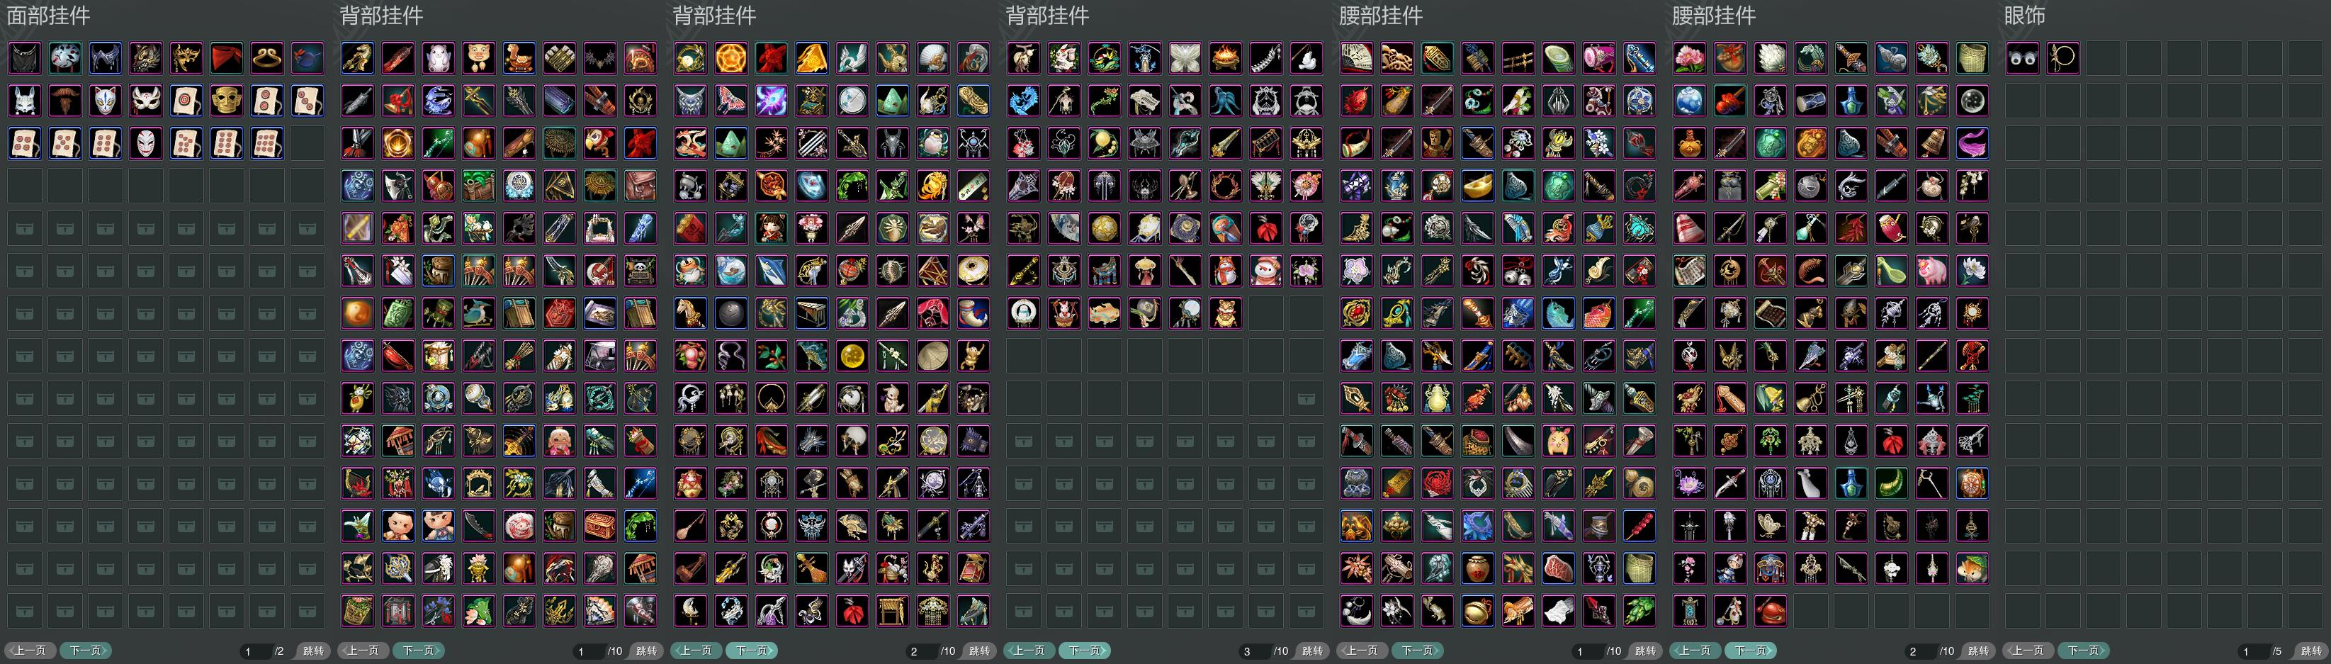Select the red bandana face accessory
Image resolution: width=2331 pixels, height=664 pixels.
(226, 58)
